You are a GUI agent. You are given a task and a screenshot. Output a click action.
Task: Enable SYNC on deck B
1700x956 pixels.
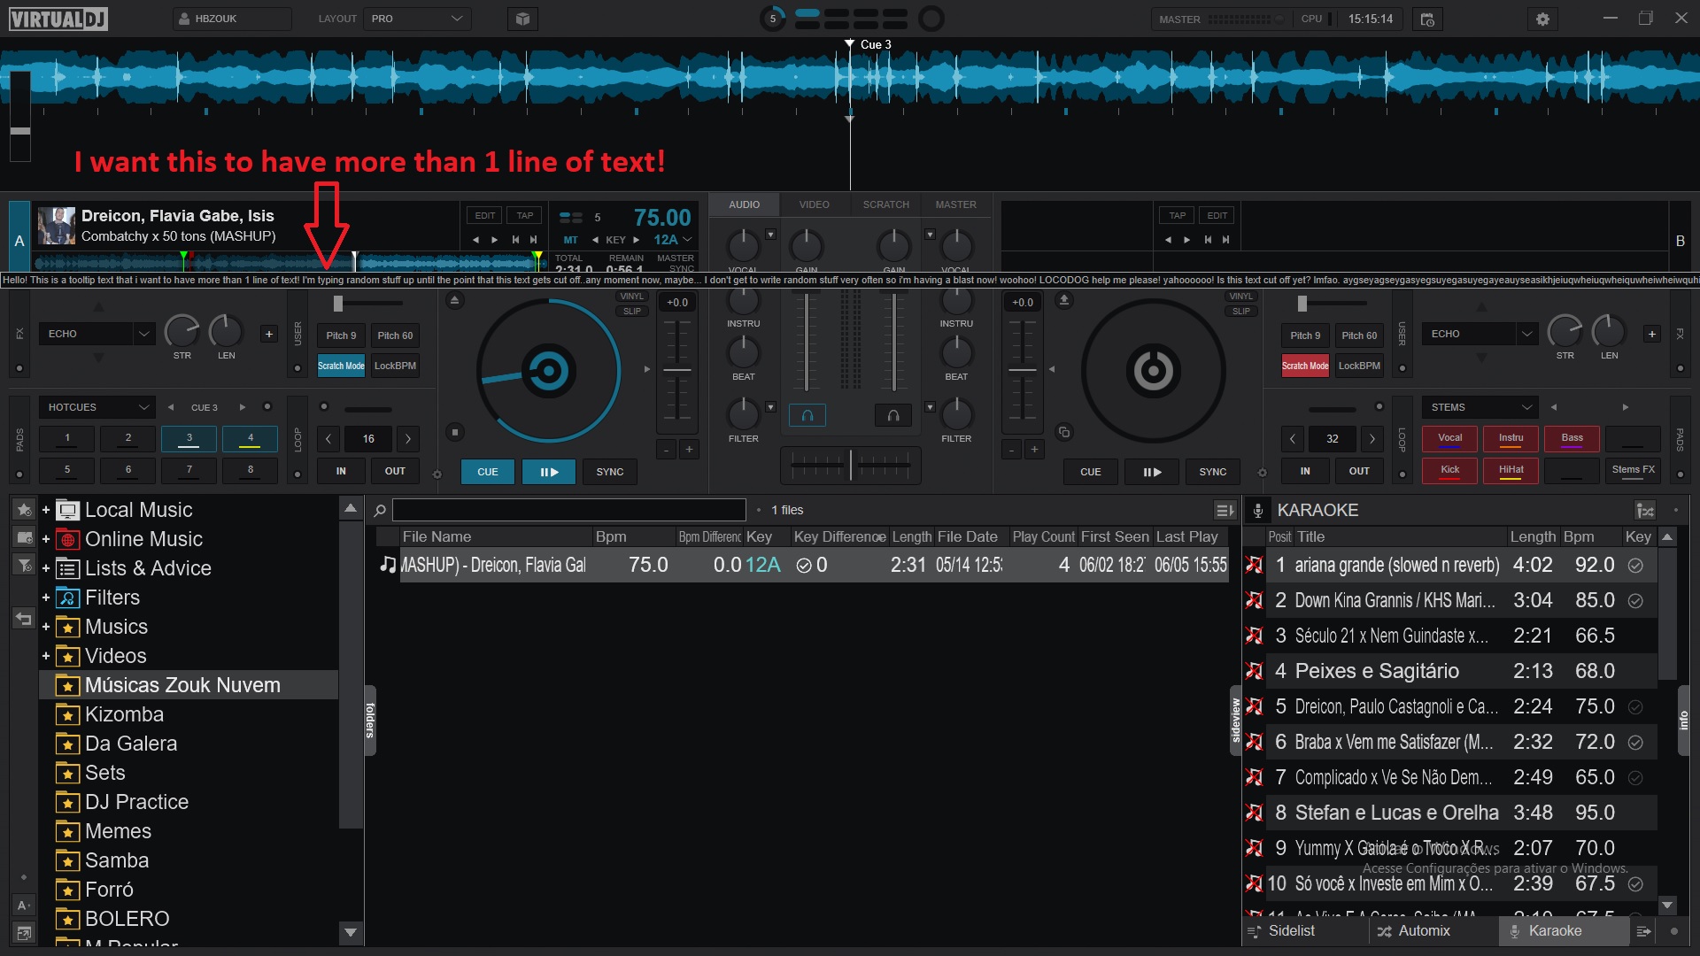1212,472
